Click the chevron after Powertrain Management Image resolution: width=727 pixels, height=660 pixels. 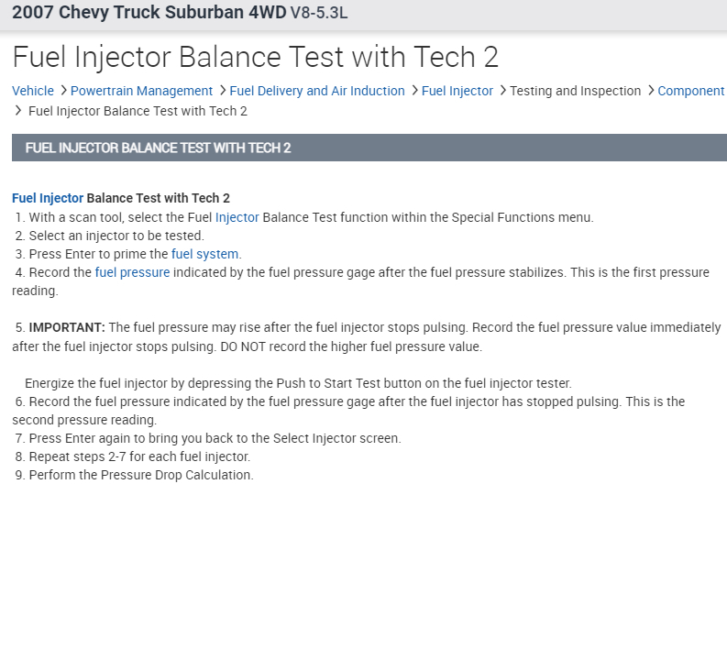click(223, 91)
